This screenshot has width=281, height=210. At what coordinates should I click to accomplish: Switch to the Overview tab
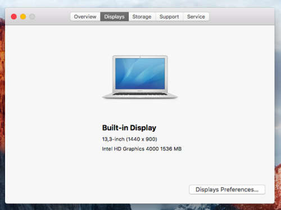pos(85,17)
